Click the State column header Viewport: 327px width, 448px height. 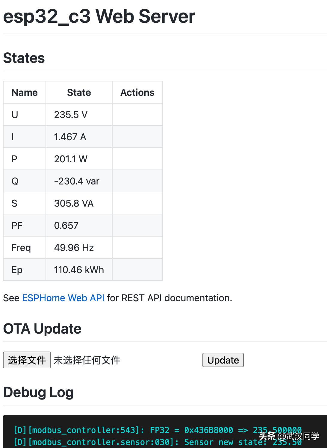point(79,92)
